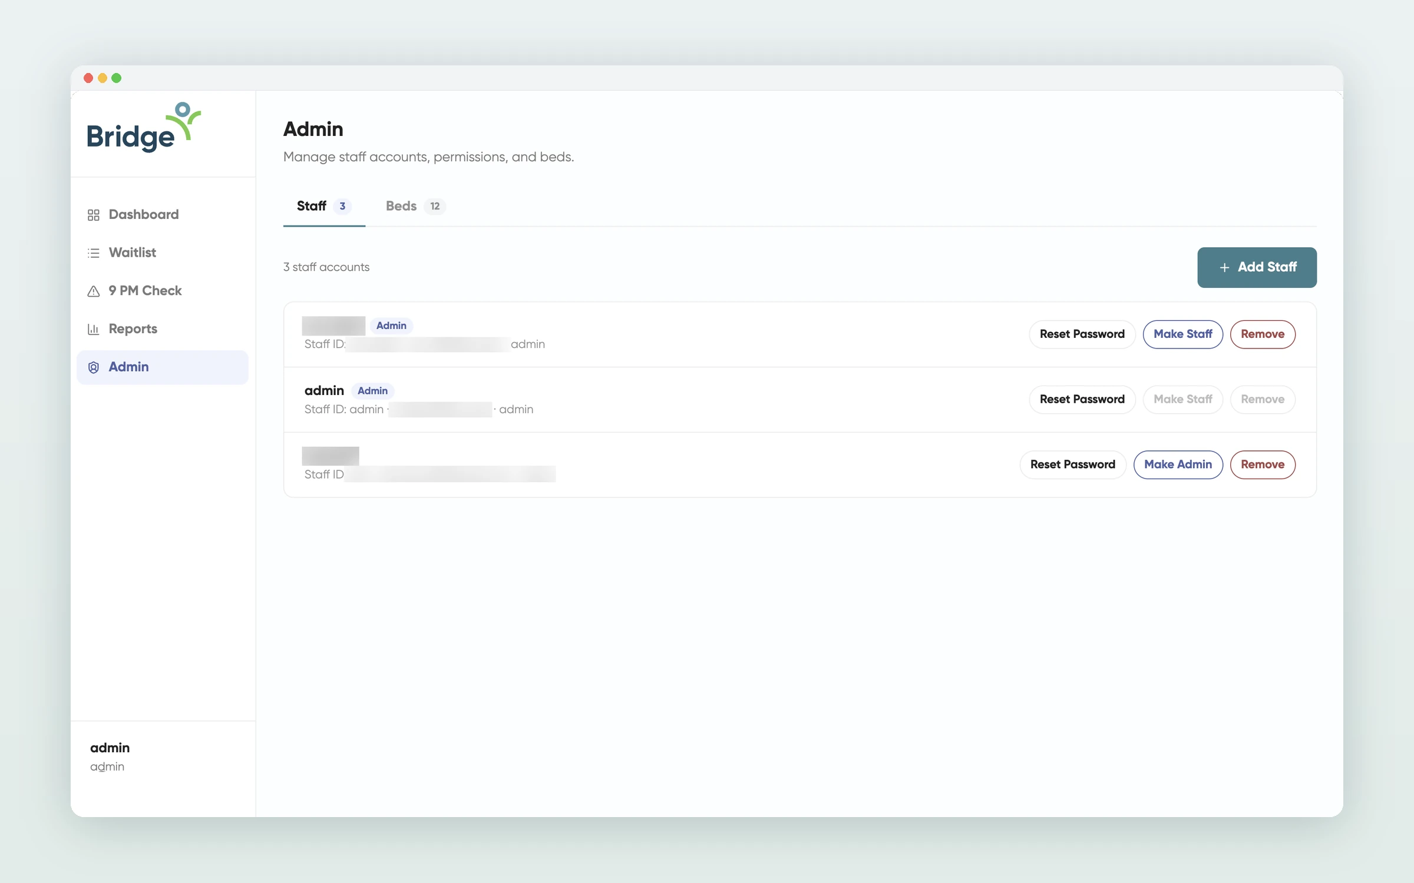
Task: Click the yellow macOS minimize window button
Action: [x=103, y=78]
